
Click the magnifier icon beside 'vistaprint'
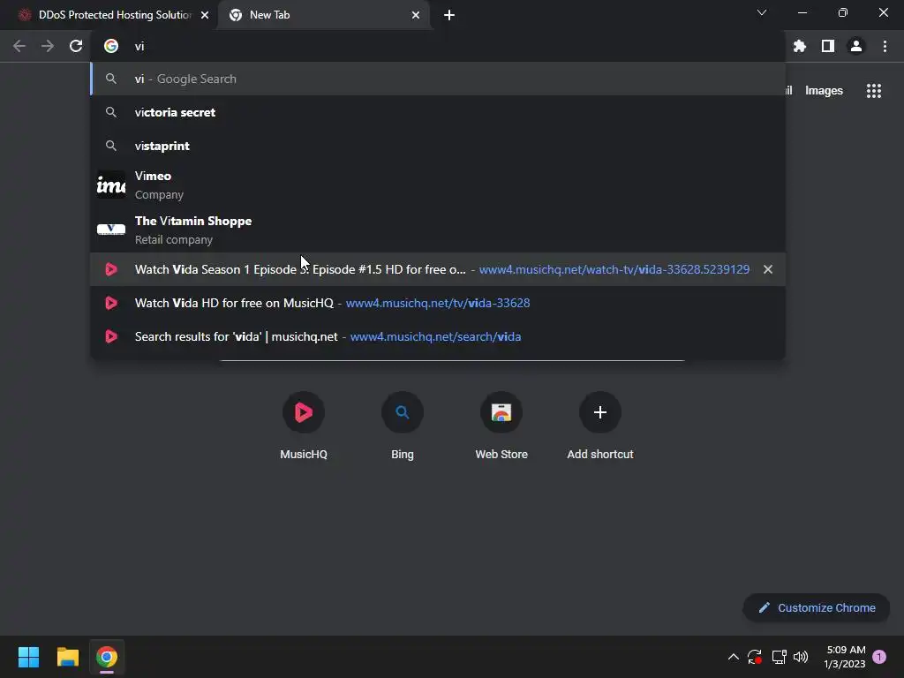coord(111,146)
